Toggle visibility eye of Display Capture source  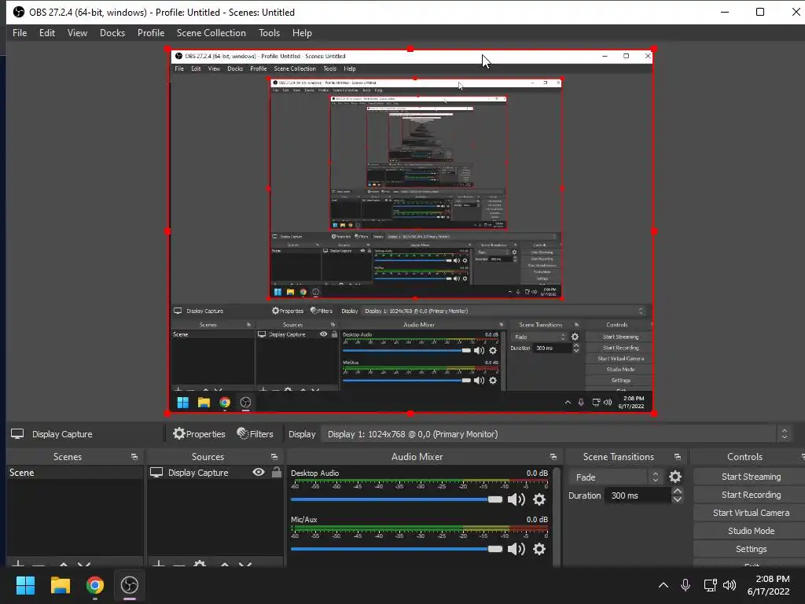(259, 472)
